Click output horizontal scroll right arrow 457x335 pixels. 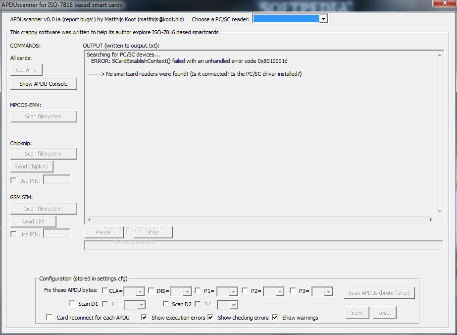(x=431, y=220)
